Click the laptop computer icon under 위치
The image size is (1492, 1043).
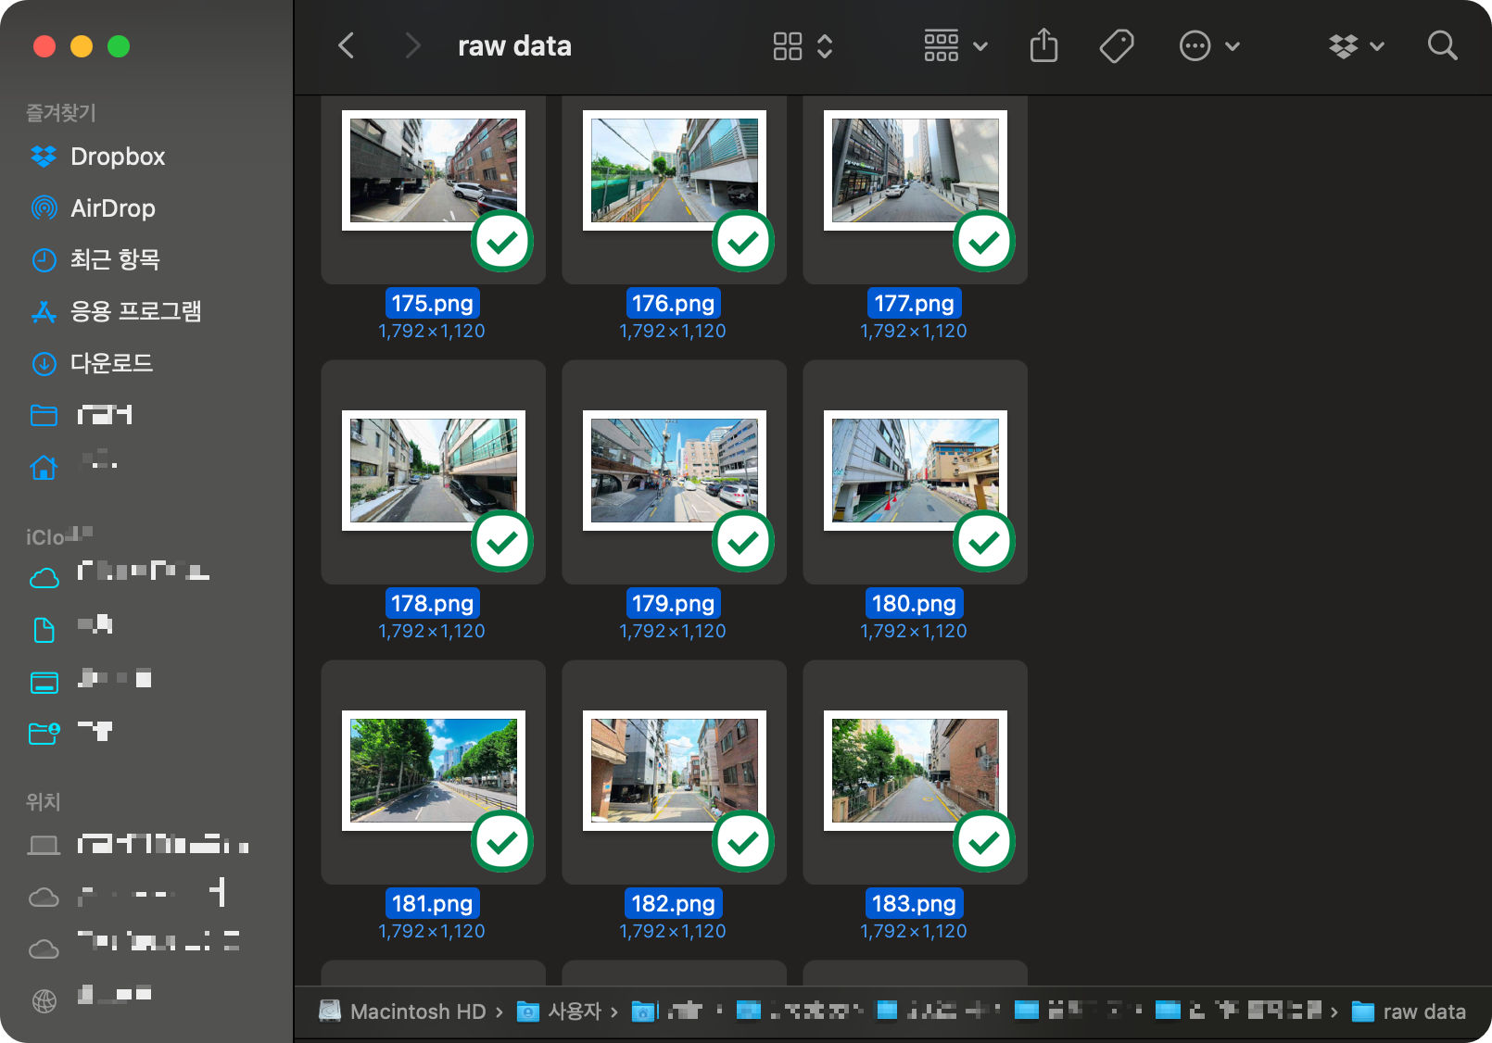tap(44, 845)
